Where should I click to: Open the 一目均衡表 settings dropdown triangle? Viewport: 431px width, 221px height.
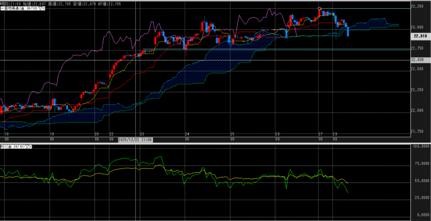tap(40, 8)
